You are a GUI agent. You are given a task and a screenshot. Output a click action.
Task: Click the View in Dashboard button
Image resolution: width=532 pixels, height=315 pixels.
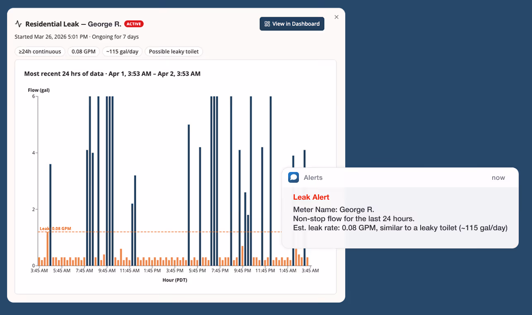pos(292,24)
